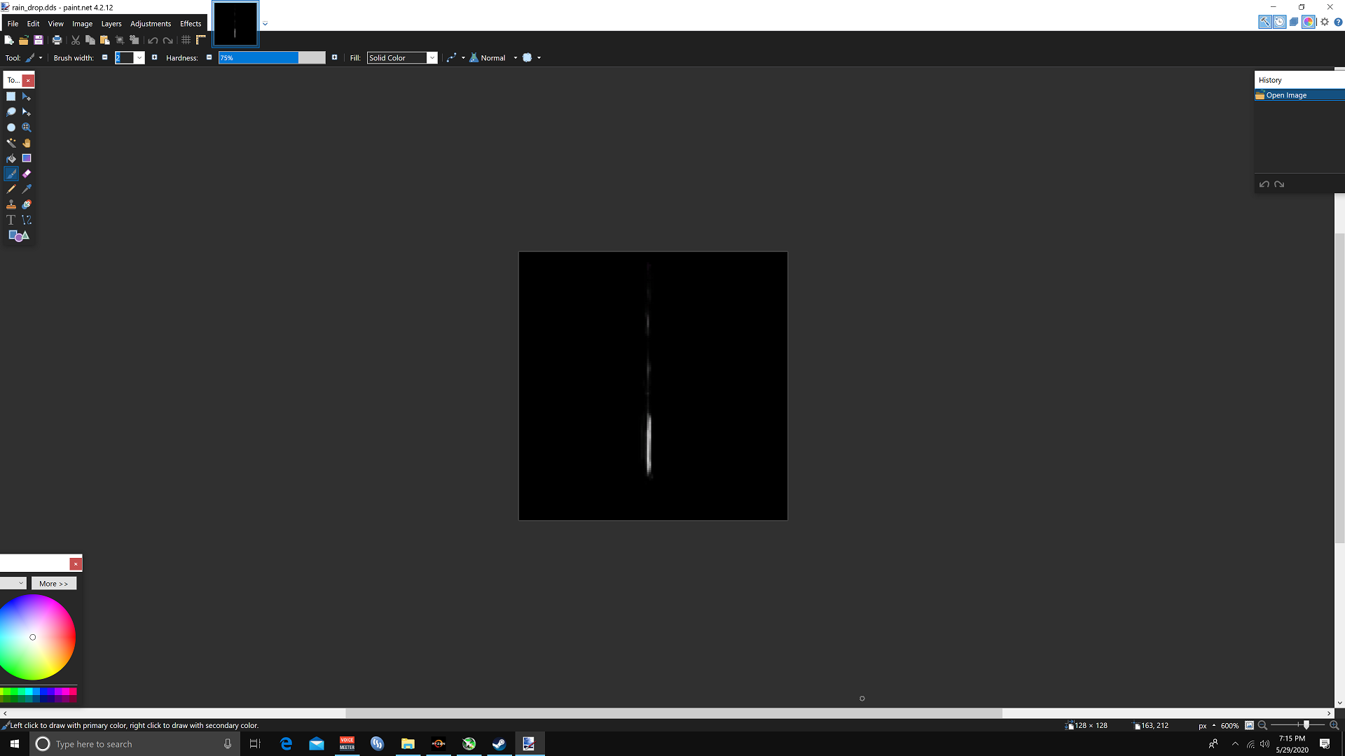Select the Eraser tool
This screenshot has width=1345, height=756.
point(27,174)
